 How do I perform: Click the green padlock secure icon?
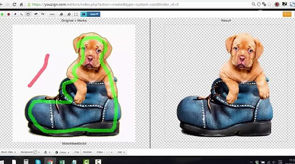pos(29,4)
